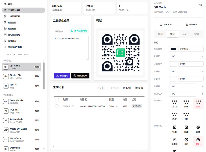206x152 pixels.
Task: Select 像素角 eye style
Action: (174, 141)
